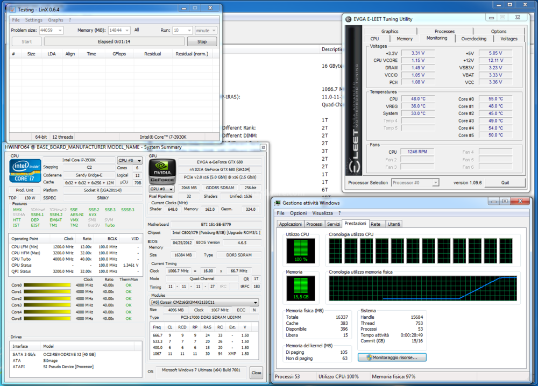Click the shield icon on Monitoraggio risorse
538x386 pixels.
click(x=369, y=358)
